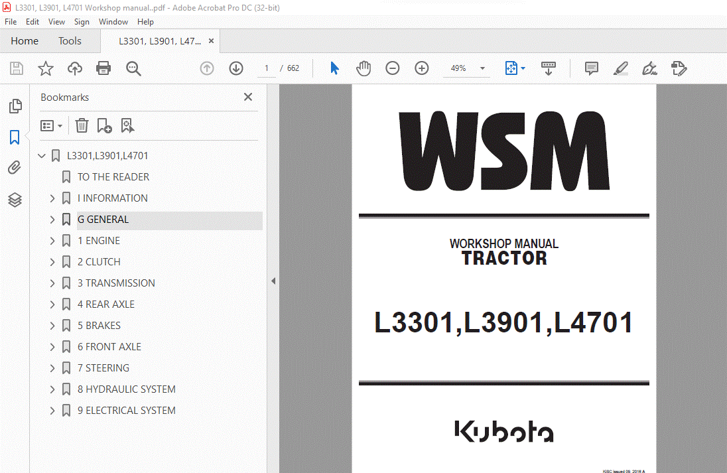727x473 pixels.
Task: Go to next page arrow
Action: [236, 68]
